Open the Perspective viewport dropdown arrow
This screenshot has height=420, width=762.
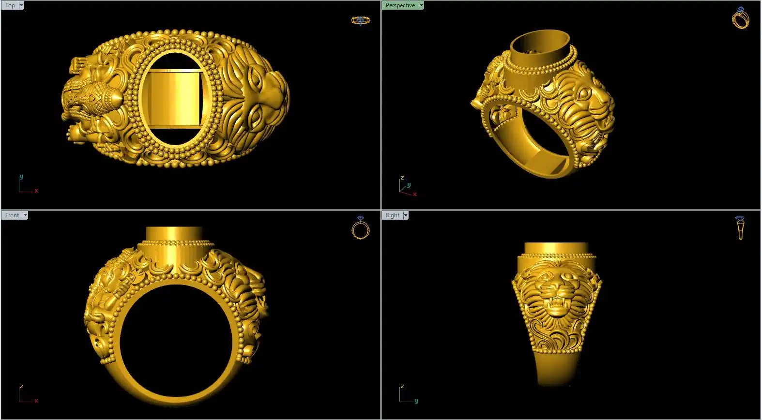(421, 5)
